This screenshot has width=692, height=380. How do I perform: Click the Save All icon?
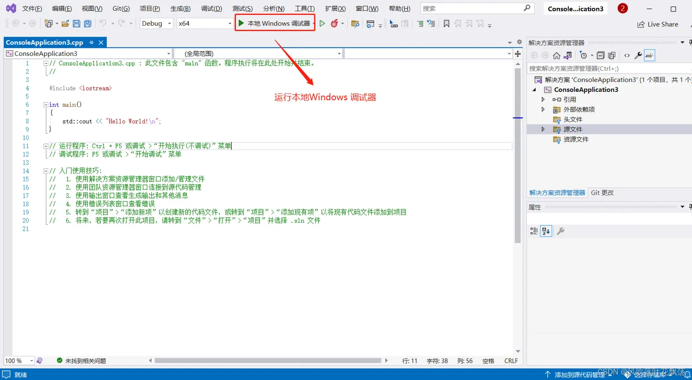pyautogui.click(x=87, y=23)
